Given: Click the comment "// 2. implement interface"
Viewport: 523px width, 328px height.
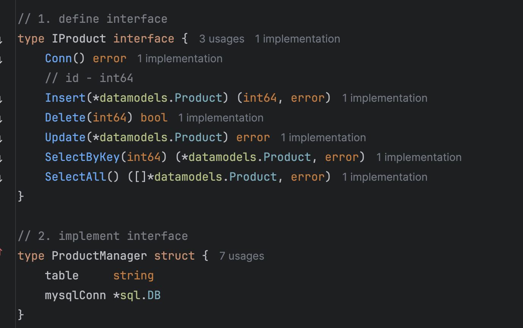Looking at the screenshot, I should coord(103,236).
